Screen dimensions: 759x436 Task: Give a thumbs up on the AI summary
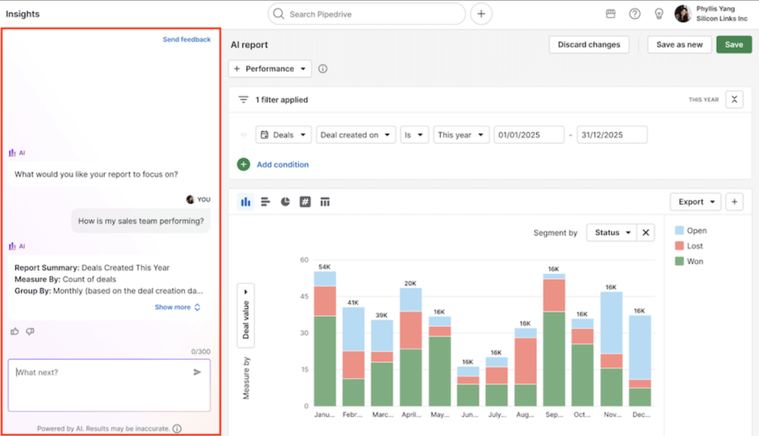(x=15, y=331)
